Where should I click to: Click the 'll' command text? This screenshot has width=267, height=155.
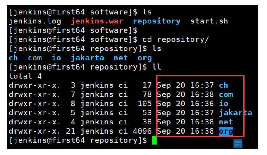click(x=156, y=67)
